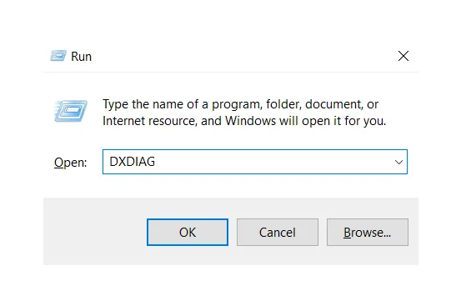This screenshot has width=456, height=306.
Task: Open the Browse... file picker
Action: (x=368, y=232)
